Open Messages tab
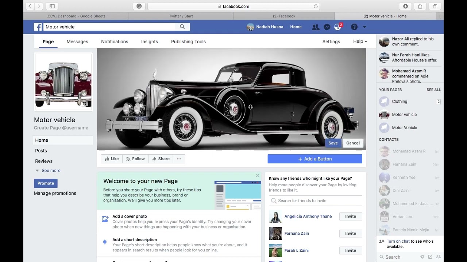 [x=77, y=41]
